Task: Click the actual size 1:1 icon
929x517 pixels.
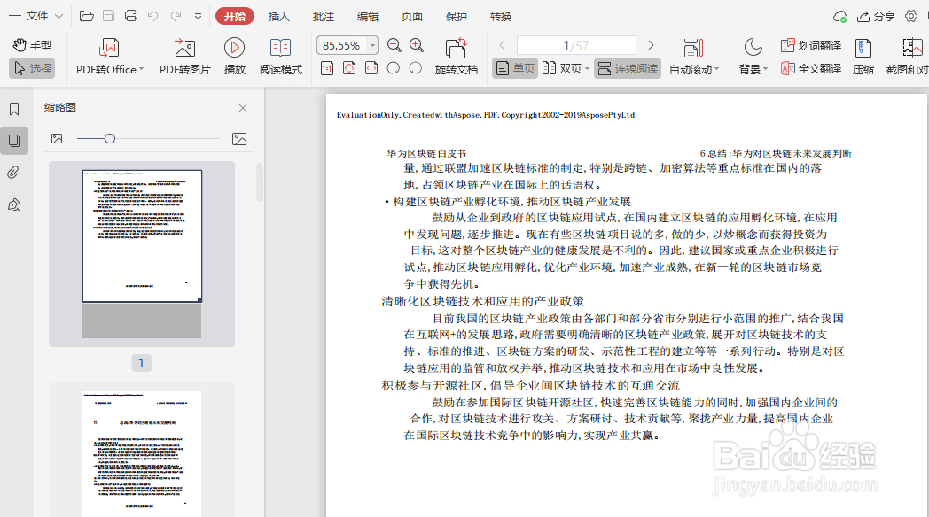Action: [327, 69]
